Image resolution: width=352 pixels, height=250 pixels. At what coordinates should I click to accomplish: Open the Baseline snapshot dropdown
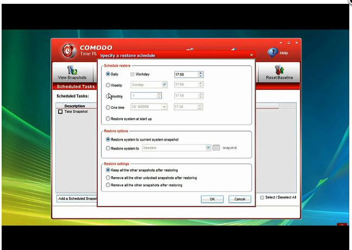coord(208,148)
